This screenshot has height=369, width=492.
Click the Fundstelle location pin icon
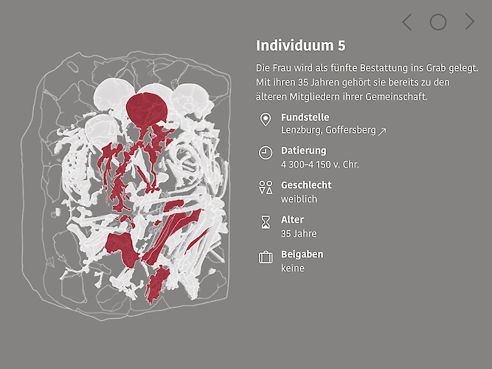pyautogui.click(x=266, y=120)
